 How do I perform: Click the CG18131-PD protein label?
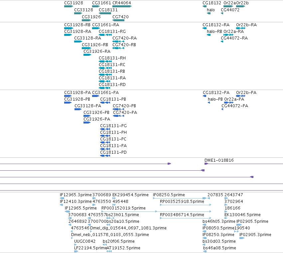[x=113, y=152]
